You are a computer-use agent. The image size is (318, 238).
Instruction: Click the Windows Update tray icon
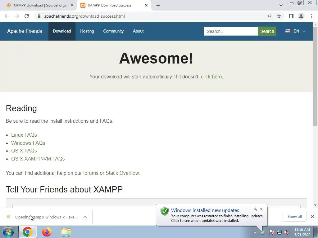(263, 232)
